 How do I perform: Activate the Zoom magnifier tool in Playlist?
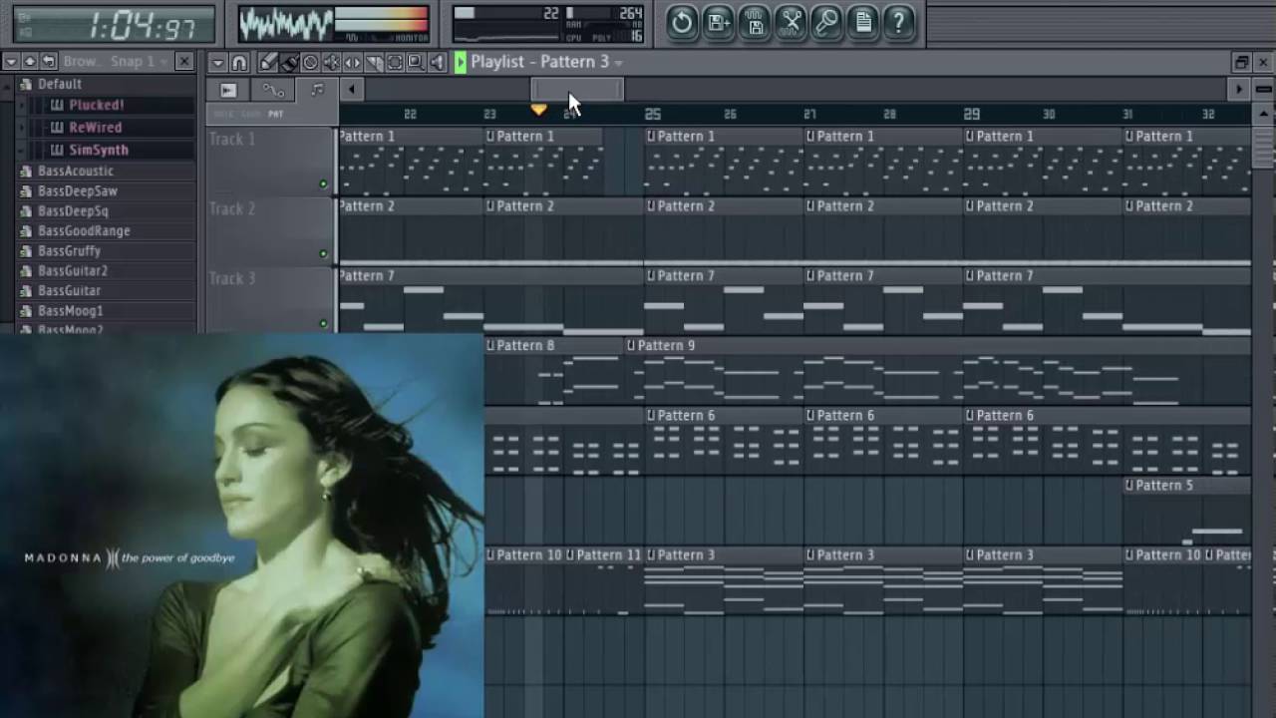(416, 63)
